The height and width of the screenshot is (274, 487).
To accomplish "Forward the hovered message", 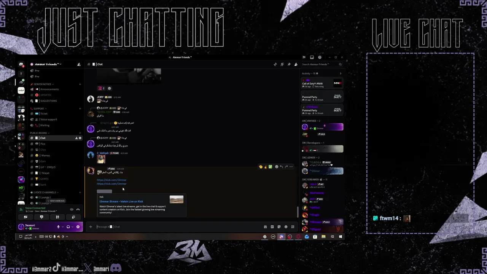I will point(286,167).
